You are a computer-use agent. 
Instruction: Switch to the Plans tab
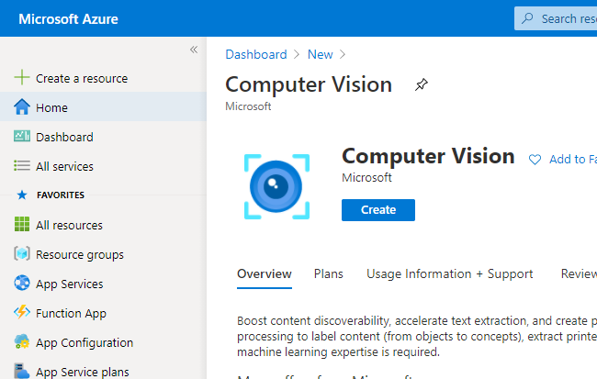click(x=328, y=273)
